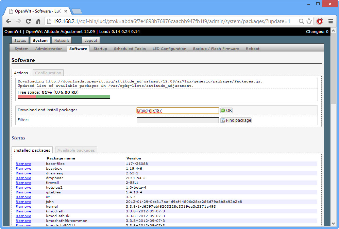Viewport: 339px width, 229px height.
Task: Select the busybox version 1.19.4-6 text
Action: [134, 168]
